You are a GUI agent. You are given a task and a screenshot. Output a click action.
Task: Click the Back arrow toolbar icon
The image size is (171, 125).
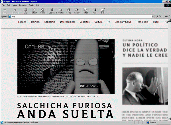pos(5,10)
